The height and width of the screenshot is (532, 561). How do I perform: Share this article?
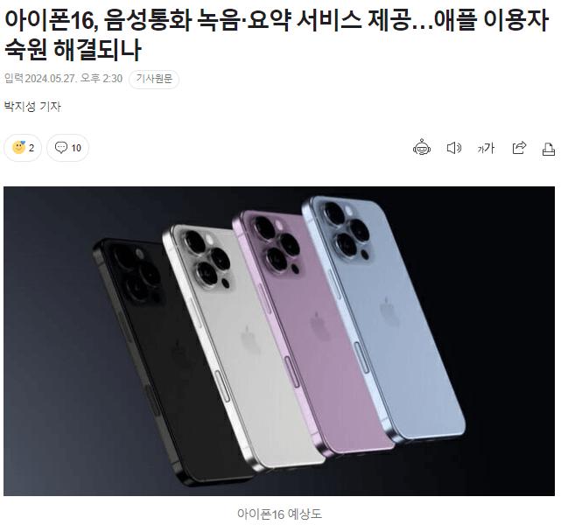[519, 147]
